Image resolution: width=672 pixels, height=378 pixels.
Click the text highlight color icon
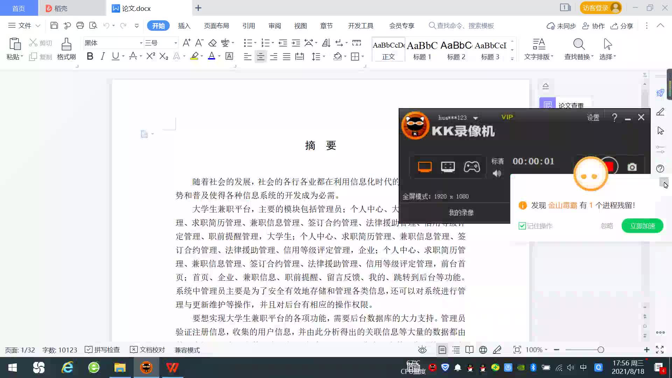click(194, 56)
